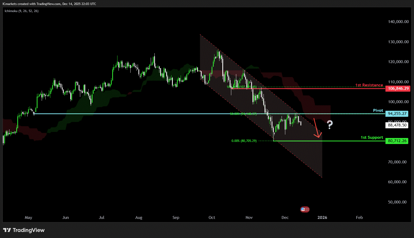Select the Ichimoku (9, 26, 52, 26) indicator label
The height and width of the screenshot is (238, 414).
coord(21,11)
